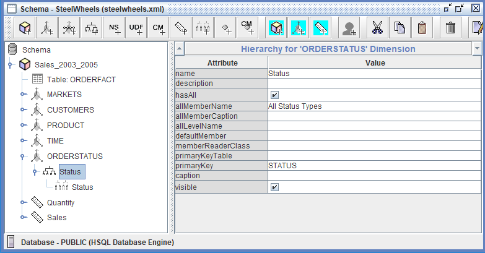The width and height of the screenshot is (485, 253).
Task: Select the Status level under hierarchy
Action: 82,187
